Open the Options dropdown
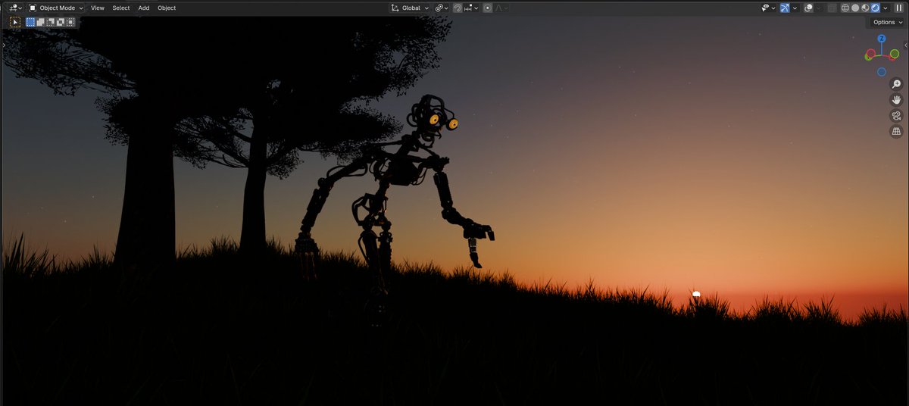909x406 pixels. [x=887, y=22]
